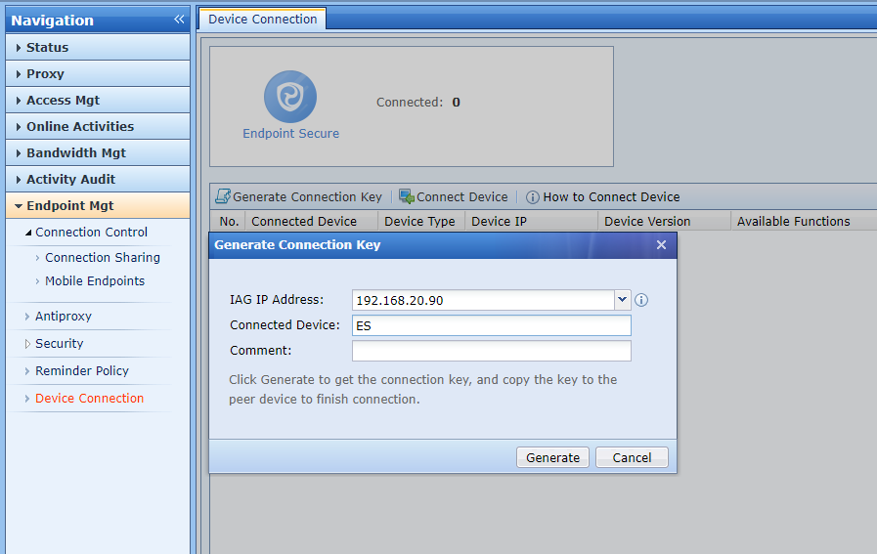Open How to Connect Device help
Viewport: 877px width, 554px height.
[x=611, y=196]
